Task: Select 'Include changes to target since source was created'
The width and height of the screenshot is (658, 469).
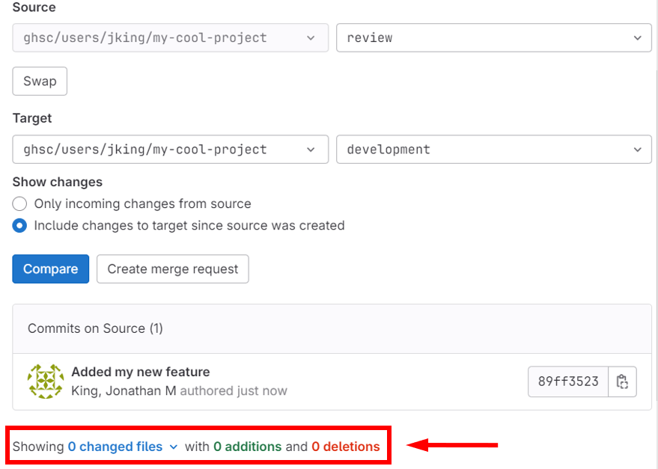Action: 19,226
